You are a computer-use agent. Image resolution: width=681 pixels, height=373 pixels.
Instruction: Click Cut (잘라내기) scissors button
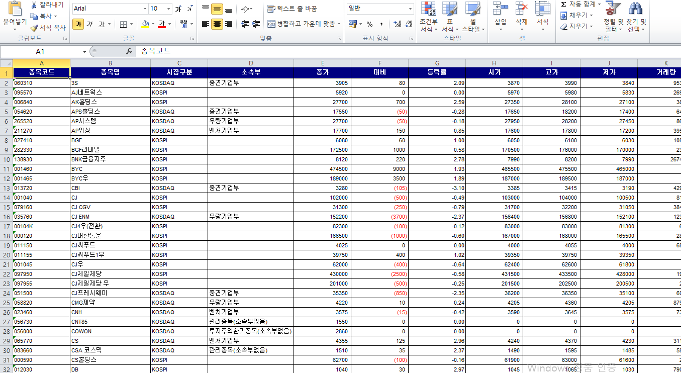pos(47,5)
